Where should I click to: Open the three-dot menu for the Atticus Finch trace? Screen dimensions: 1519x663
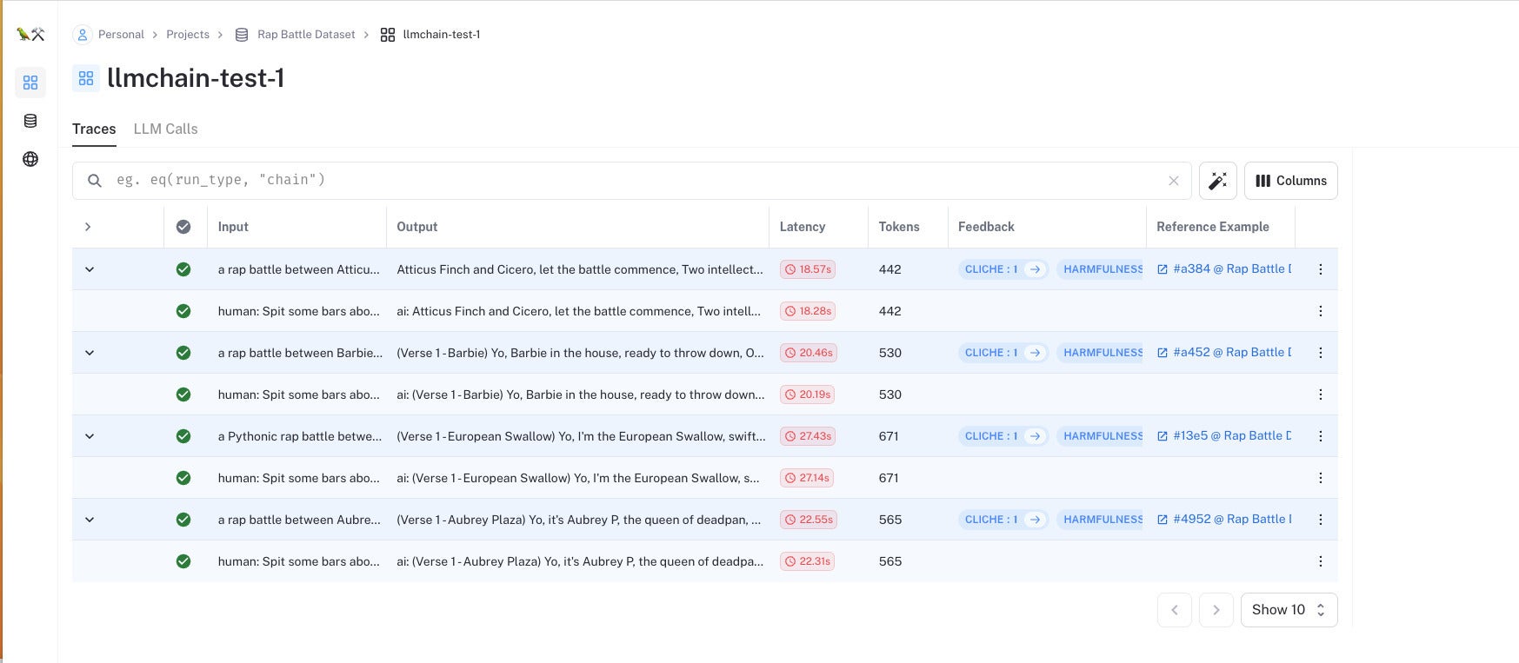coord(1320,269)
